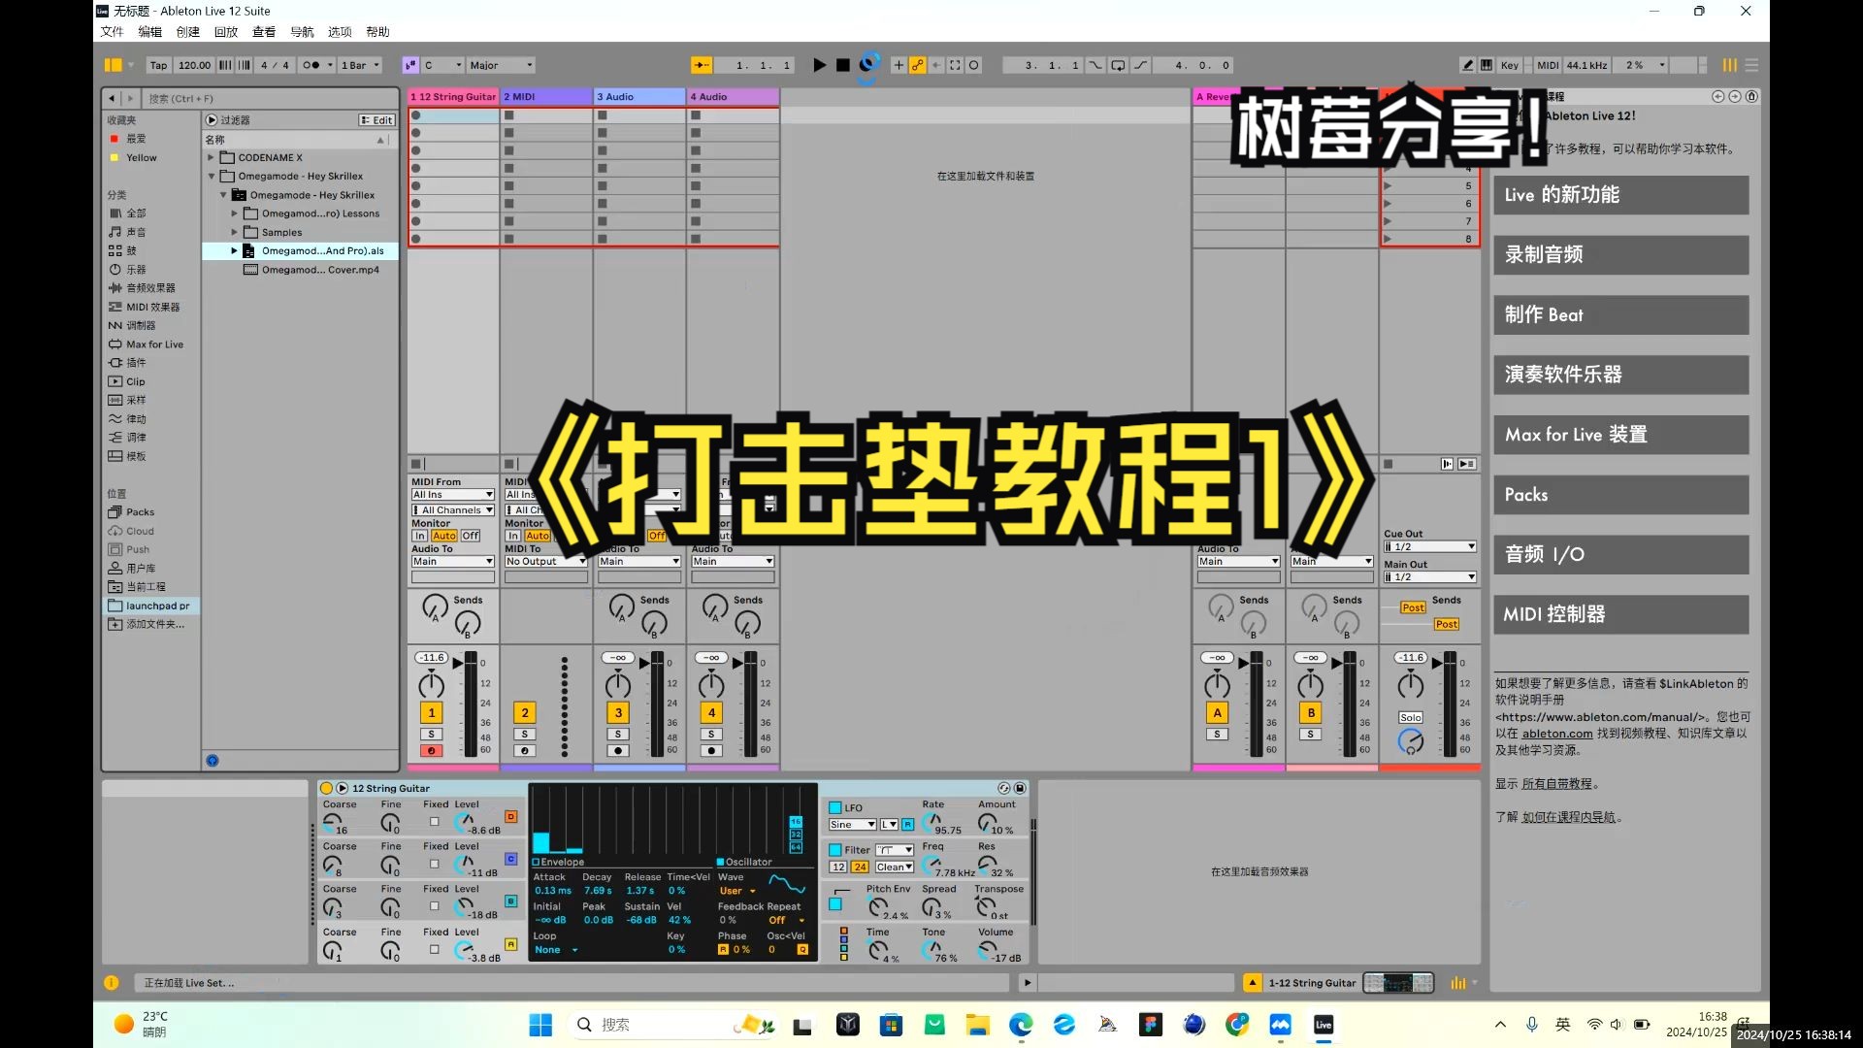Toggle return track A activator

[1217, 713]
